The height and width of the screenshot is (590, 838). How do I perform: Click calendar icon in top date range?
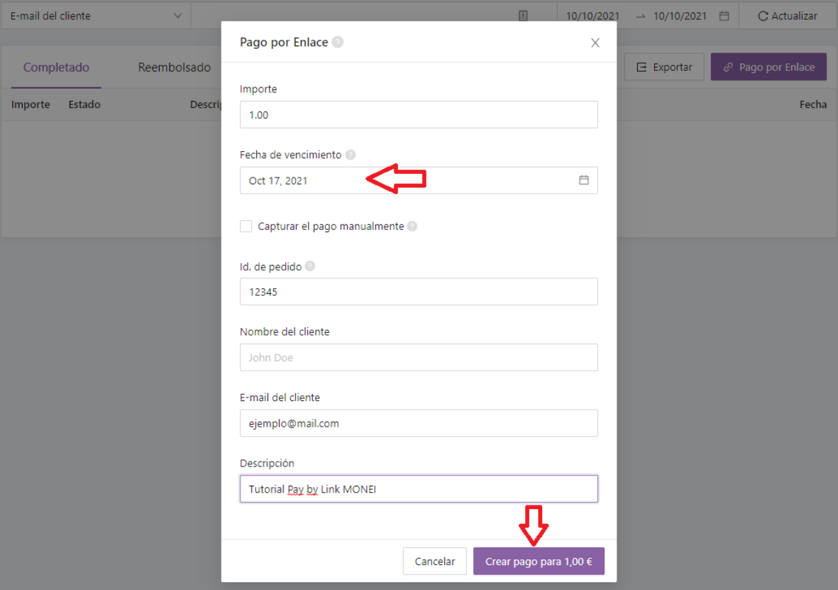pyautogui.click(x=724, y=16)
